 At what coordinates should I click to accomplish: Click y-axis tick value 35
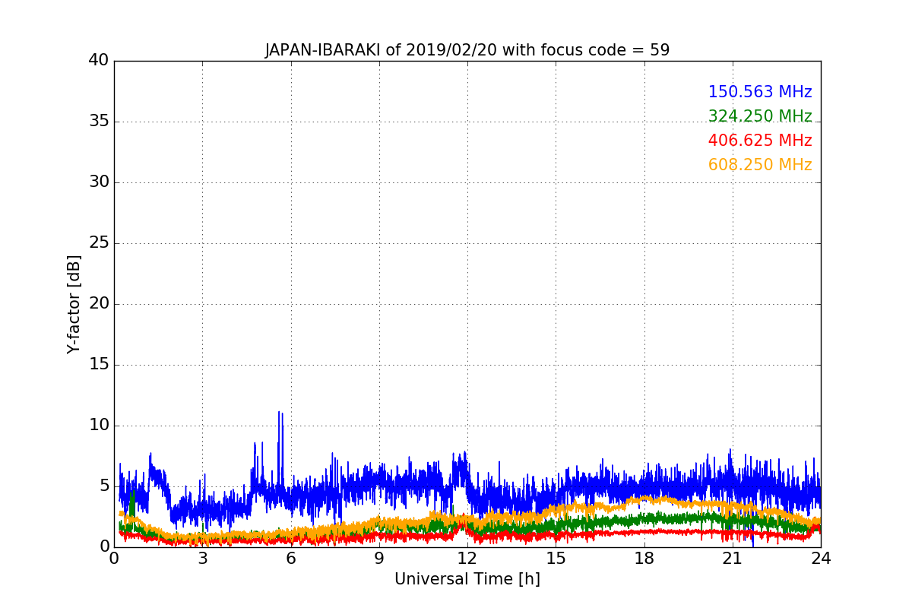(x=99, y=122)
